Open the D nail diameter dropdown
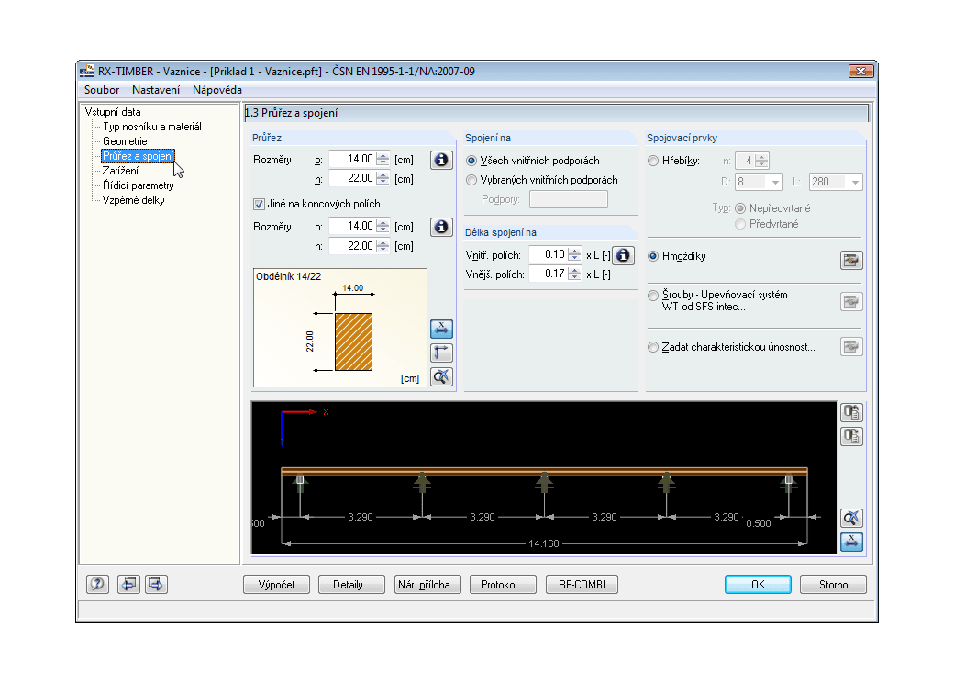954x683 pixels. pyautogui.click(x=775, y=182)
